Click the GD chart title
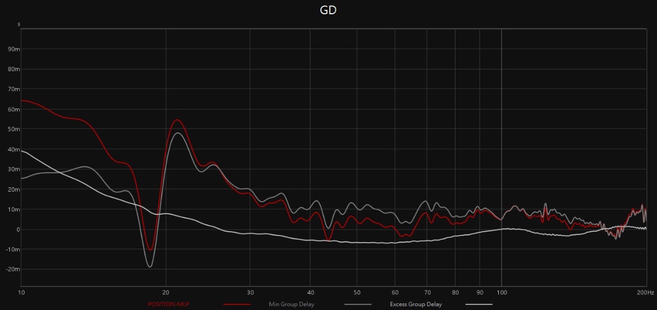 328,10
